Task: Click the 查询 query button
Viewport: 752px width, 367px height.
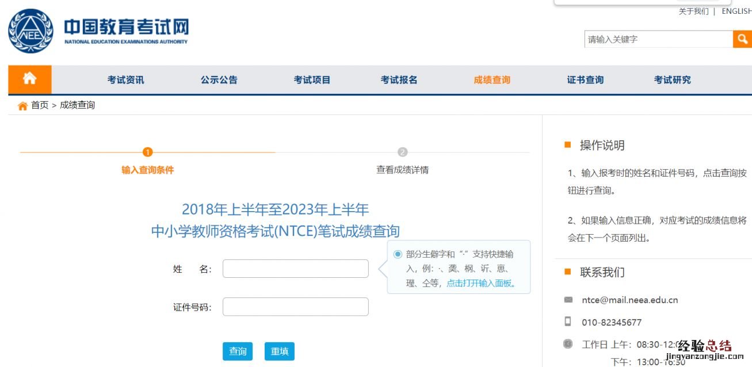Action: click(238, 351)
